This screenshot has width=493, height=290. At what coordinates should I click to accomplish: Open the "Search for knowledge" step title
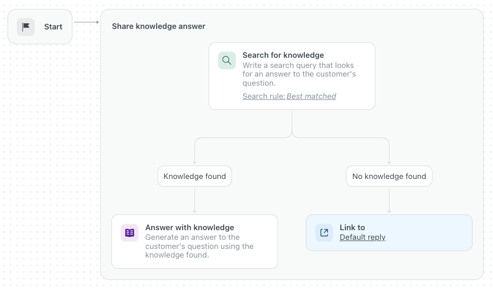[283, 55]
